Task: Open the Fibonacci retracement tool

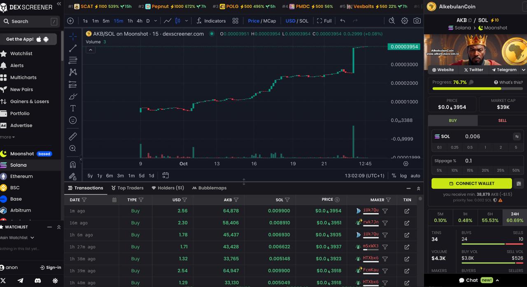Action: click(73, 60)
